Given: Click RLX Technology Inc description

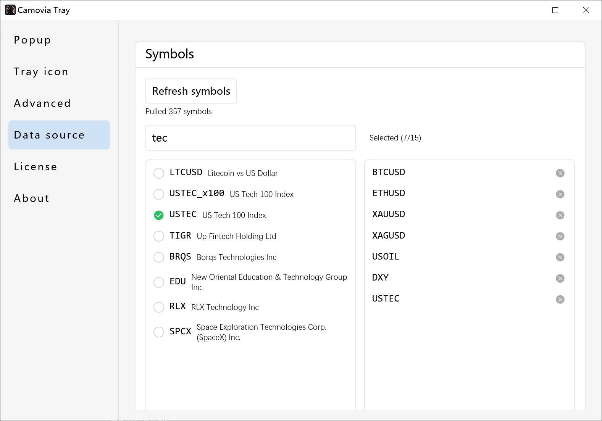Looking at the screenshot, I should (x=225, y=307).
